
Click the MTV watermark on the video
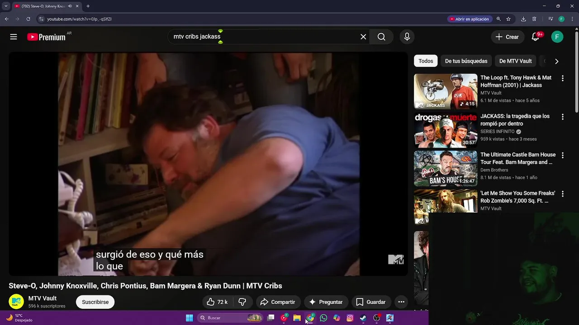pos(396,260)
